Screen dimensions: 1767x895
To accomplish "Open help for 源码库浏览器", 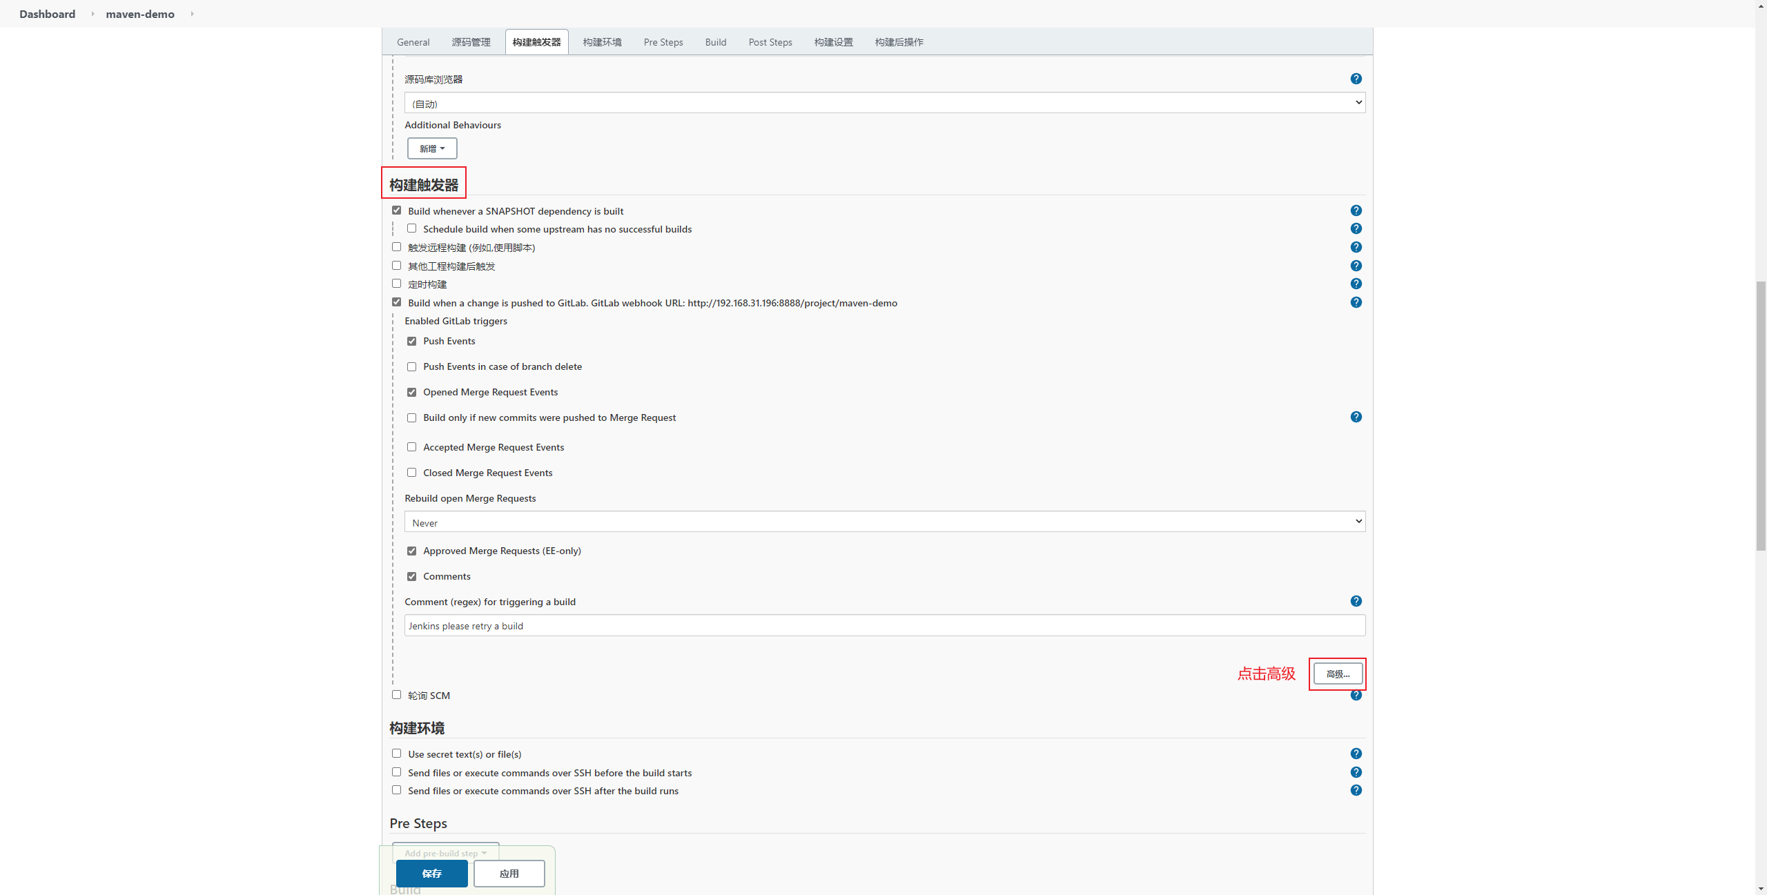I will (1356, 79).
